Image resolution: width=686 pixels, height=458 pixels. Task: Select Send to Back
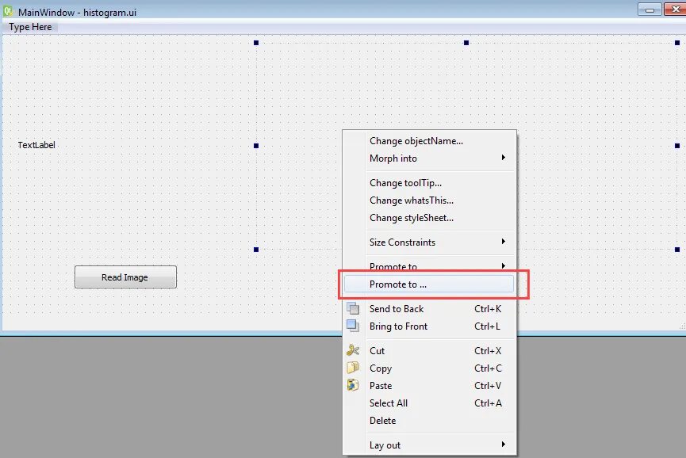tap(429, 308)
